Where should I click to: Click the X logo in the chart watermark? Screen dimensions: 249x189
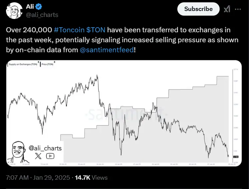click(39, 155)
